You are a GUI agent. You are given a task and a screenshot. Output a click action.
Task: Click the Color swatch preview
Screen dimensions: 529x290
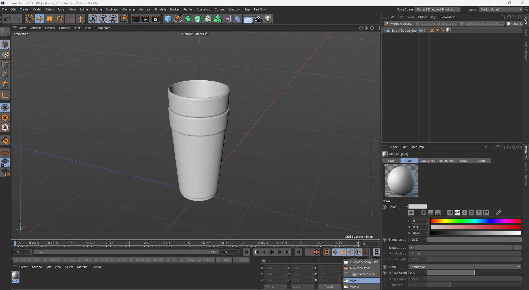[x=417, y=207]
